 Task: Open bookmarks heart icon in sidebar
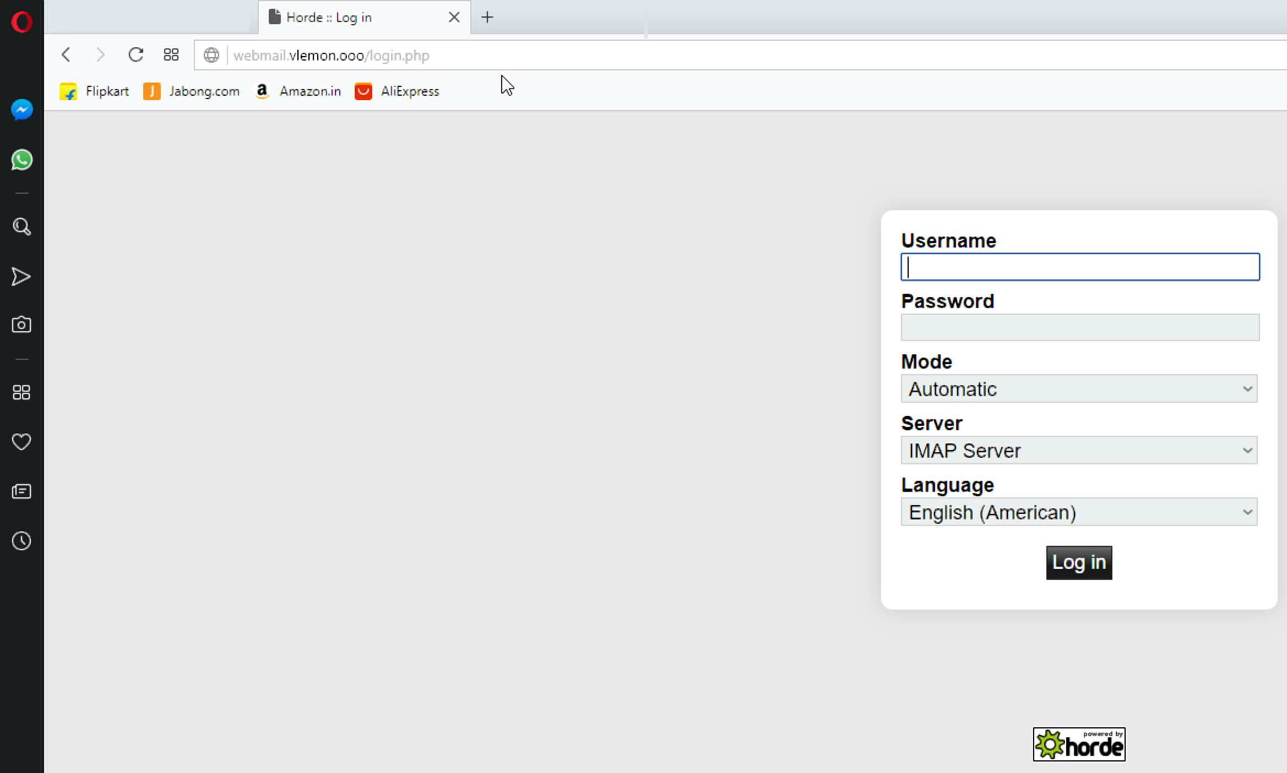(21, 442)
